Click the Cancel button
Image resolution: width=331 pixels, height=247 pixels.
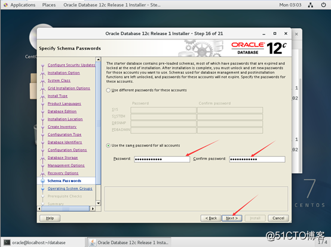[278, 218]
